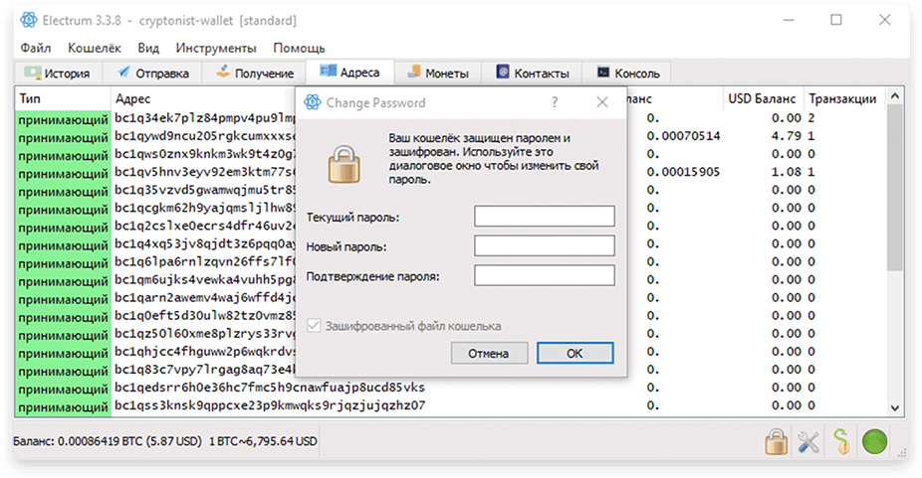Switch to the История tab
This screenshot has width=922, height=478.
tap(57, 73)
